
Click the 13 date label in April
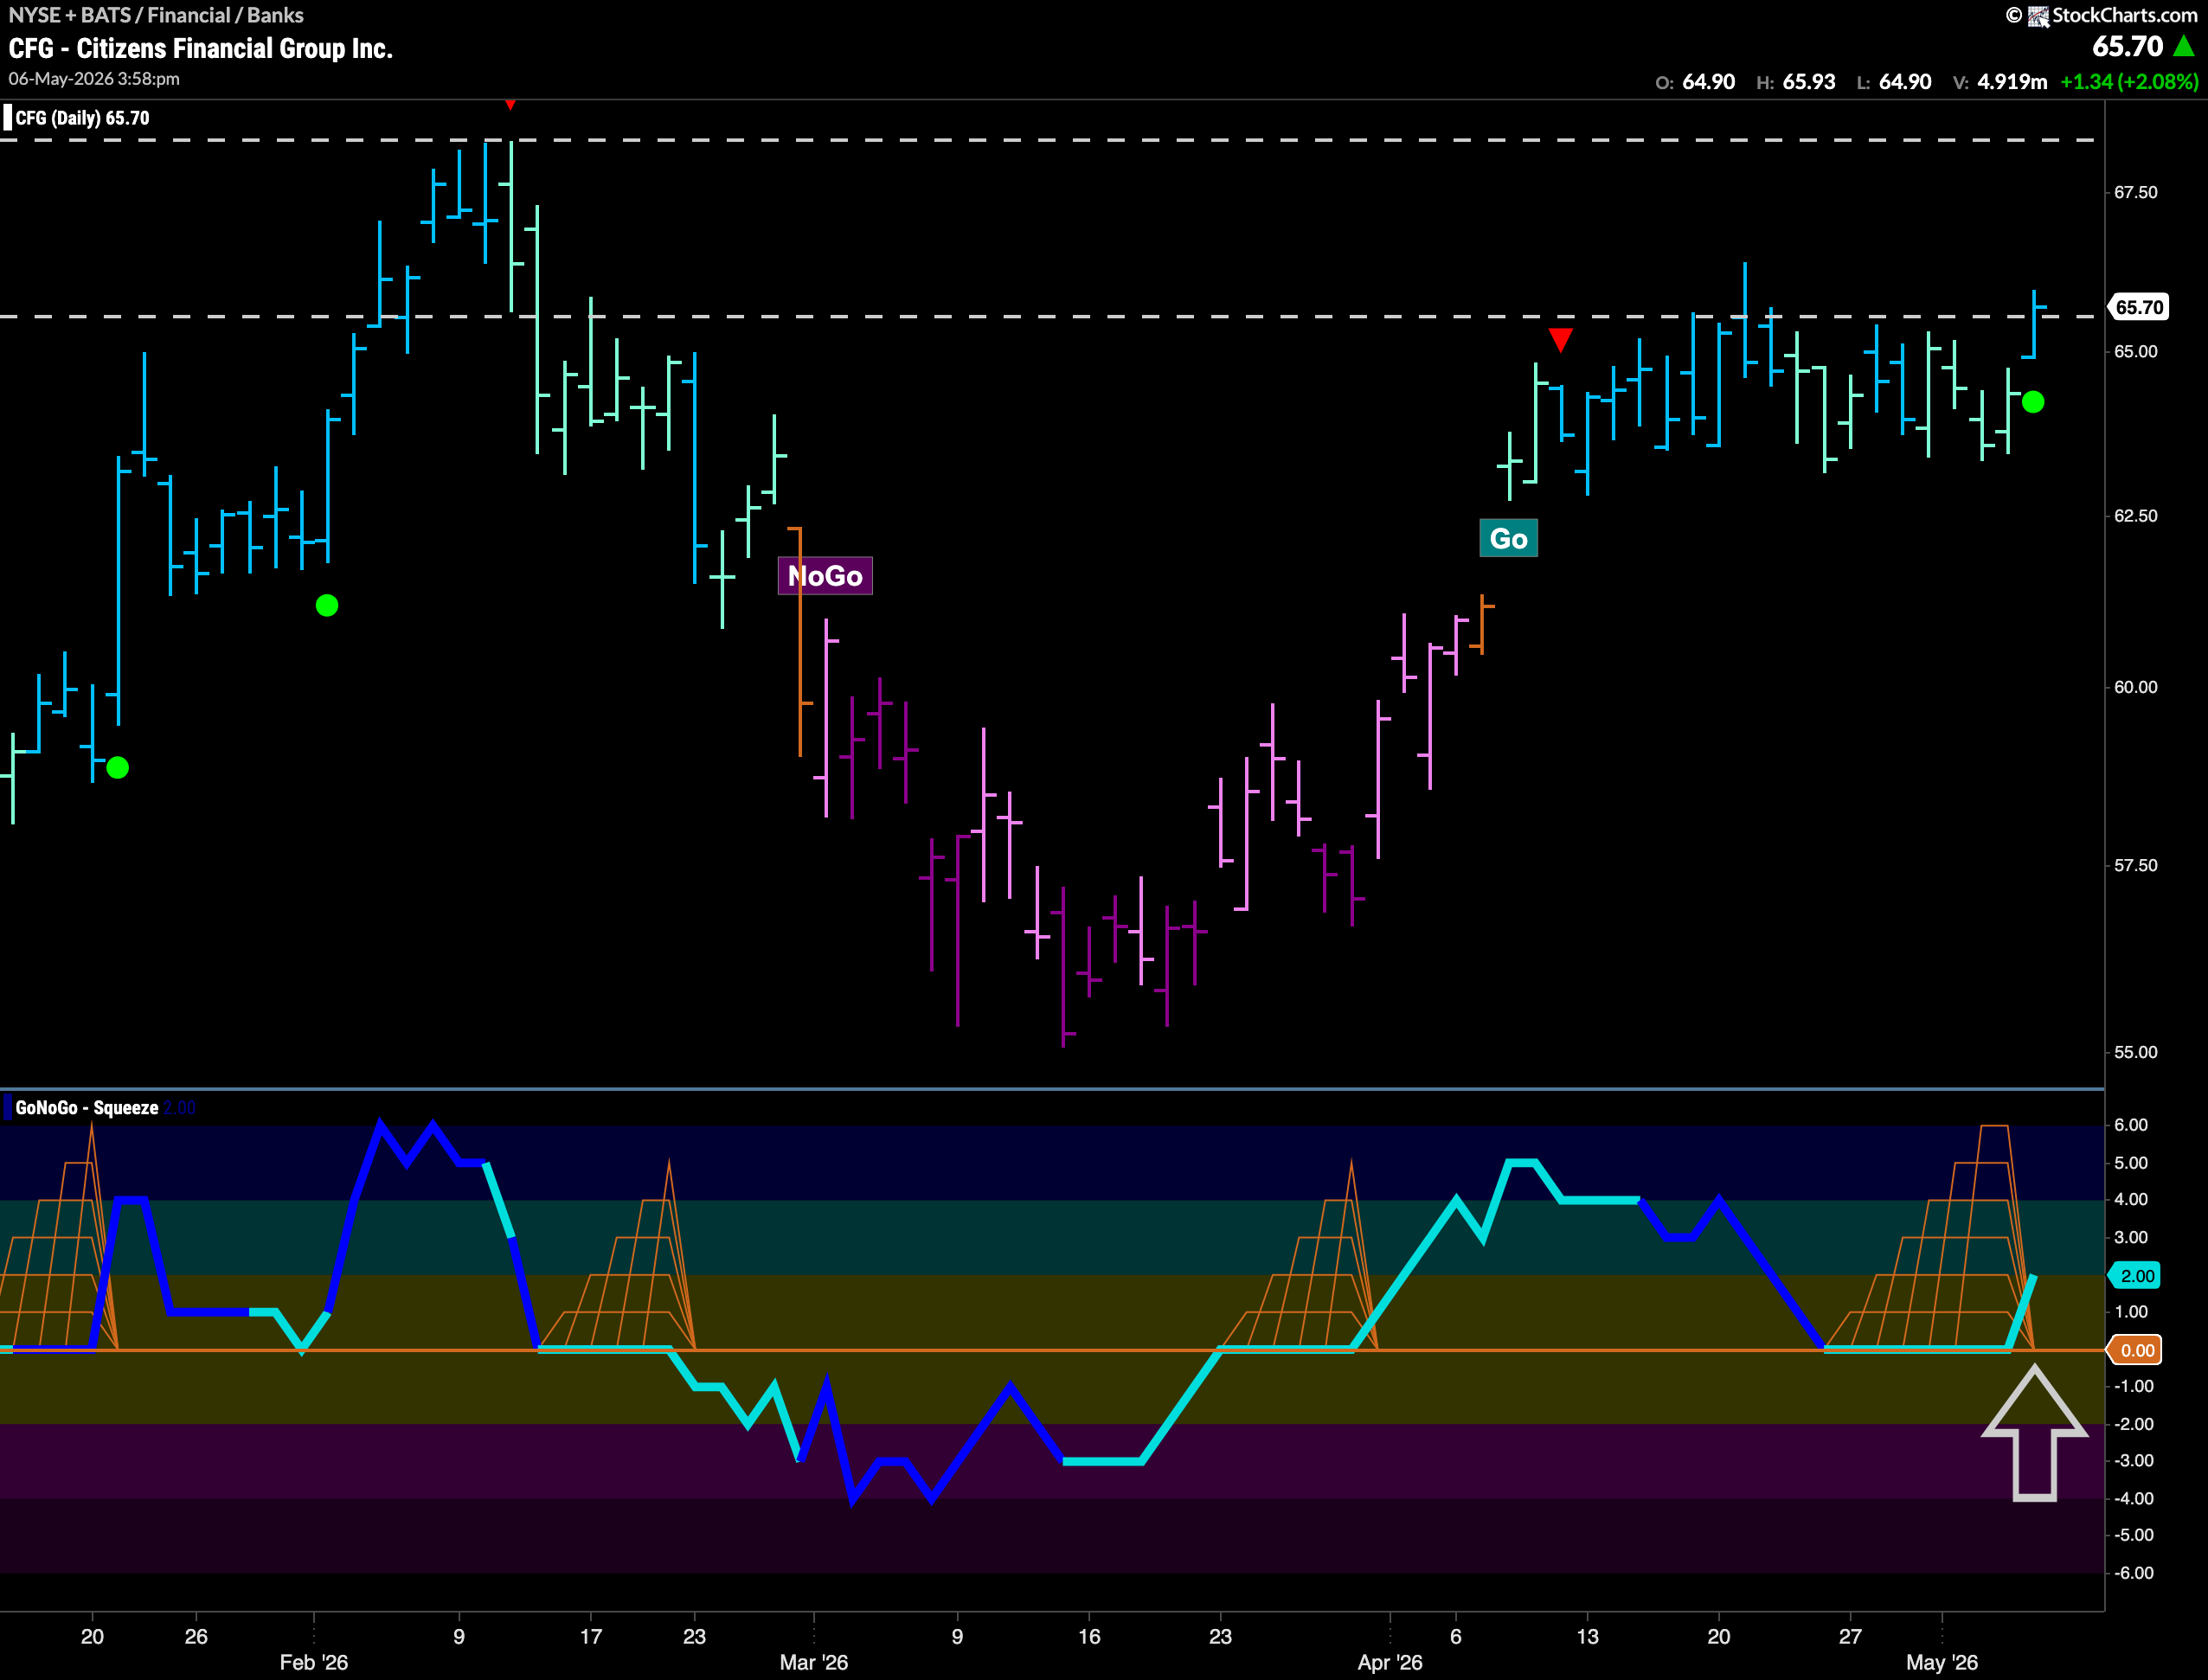[1587, 1636]
